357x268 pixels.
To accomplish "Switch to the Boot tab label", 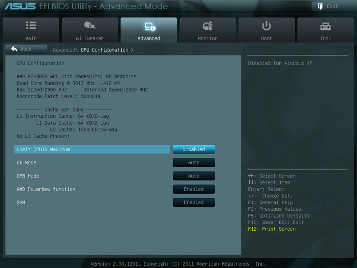I will coord(267,38).
